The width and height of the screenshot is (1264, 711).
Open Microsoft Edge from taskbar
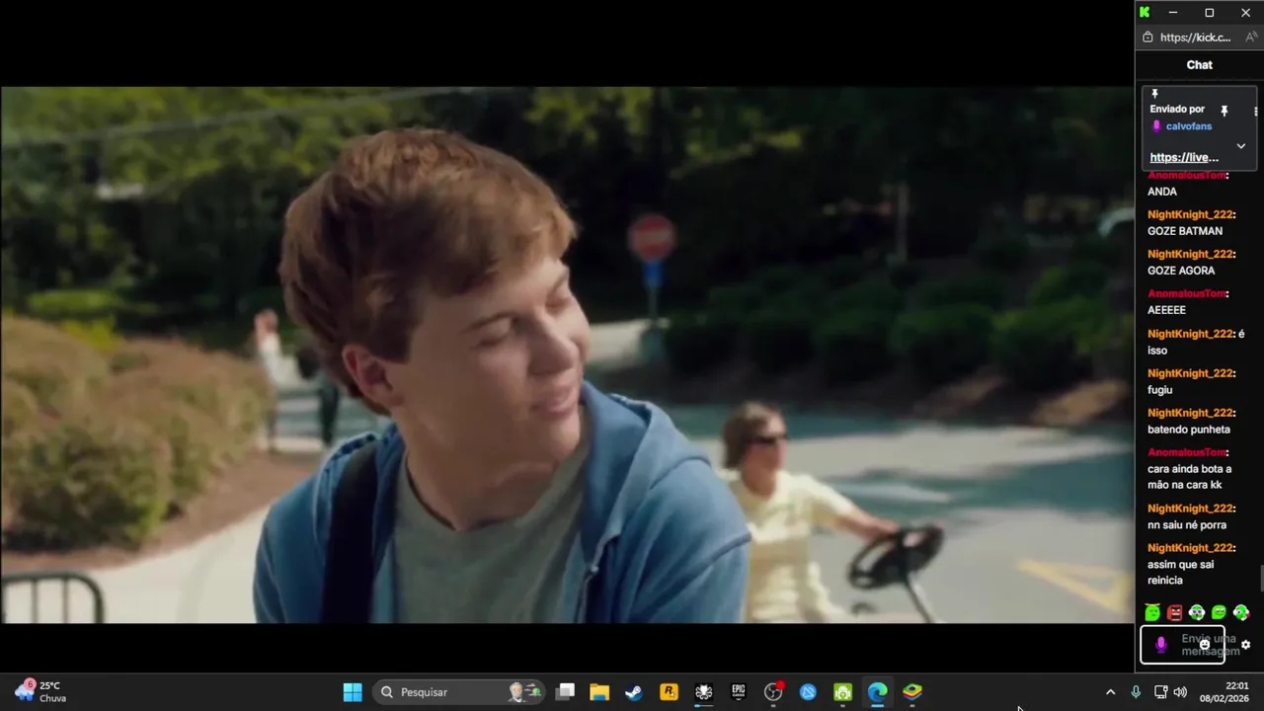877,692
